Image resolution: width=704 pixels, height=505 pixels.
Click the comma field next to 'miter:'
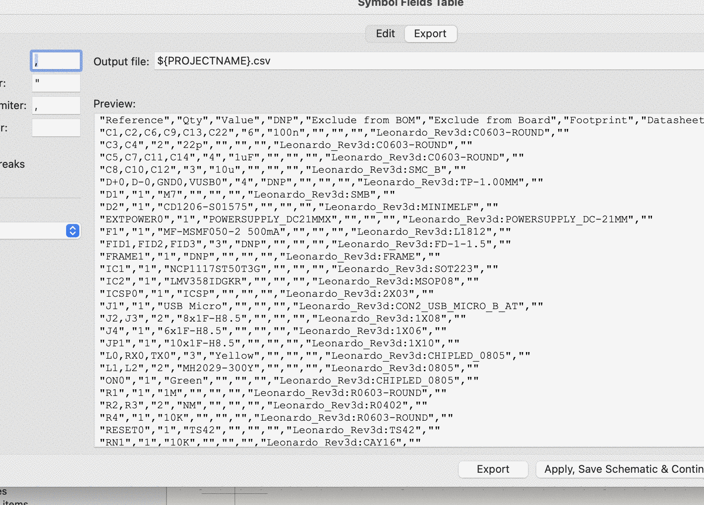click(x=56, y=106)
